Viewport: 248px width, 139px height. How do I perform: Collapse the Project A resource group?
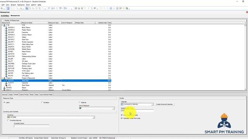[2, 78]
